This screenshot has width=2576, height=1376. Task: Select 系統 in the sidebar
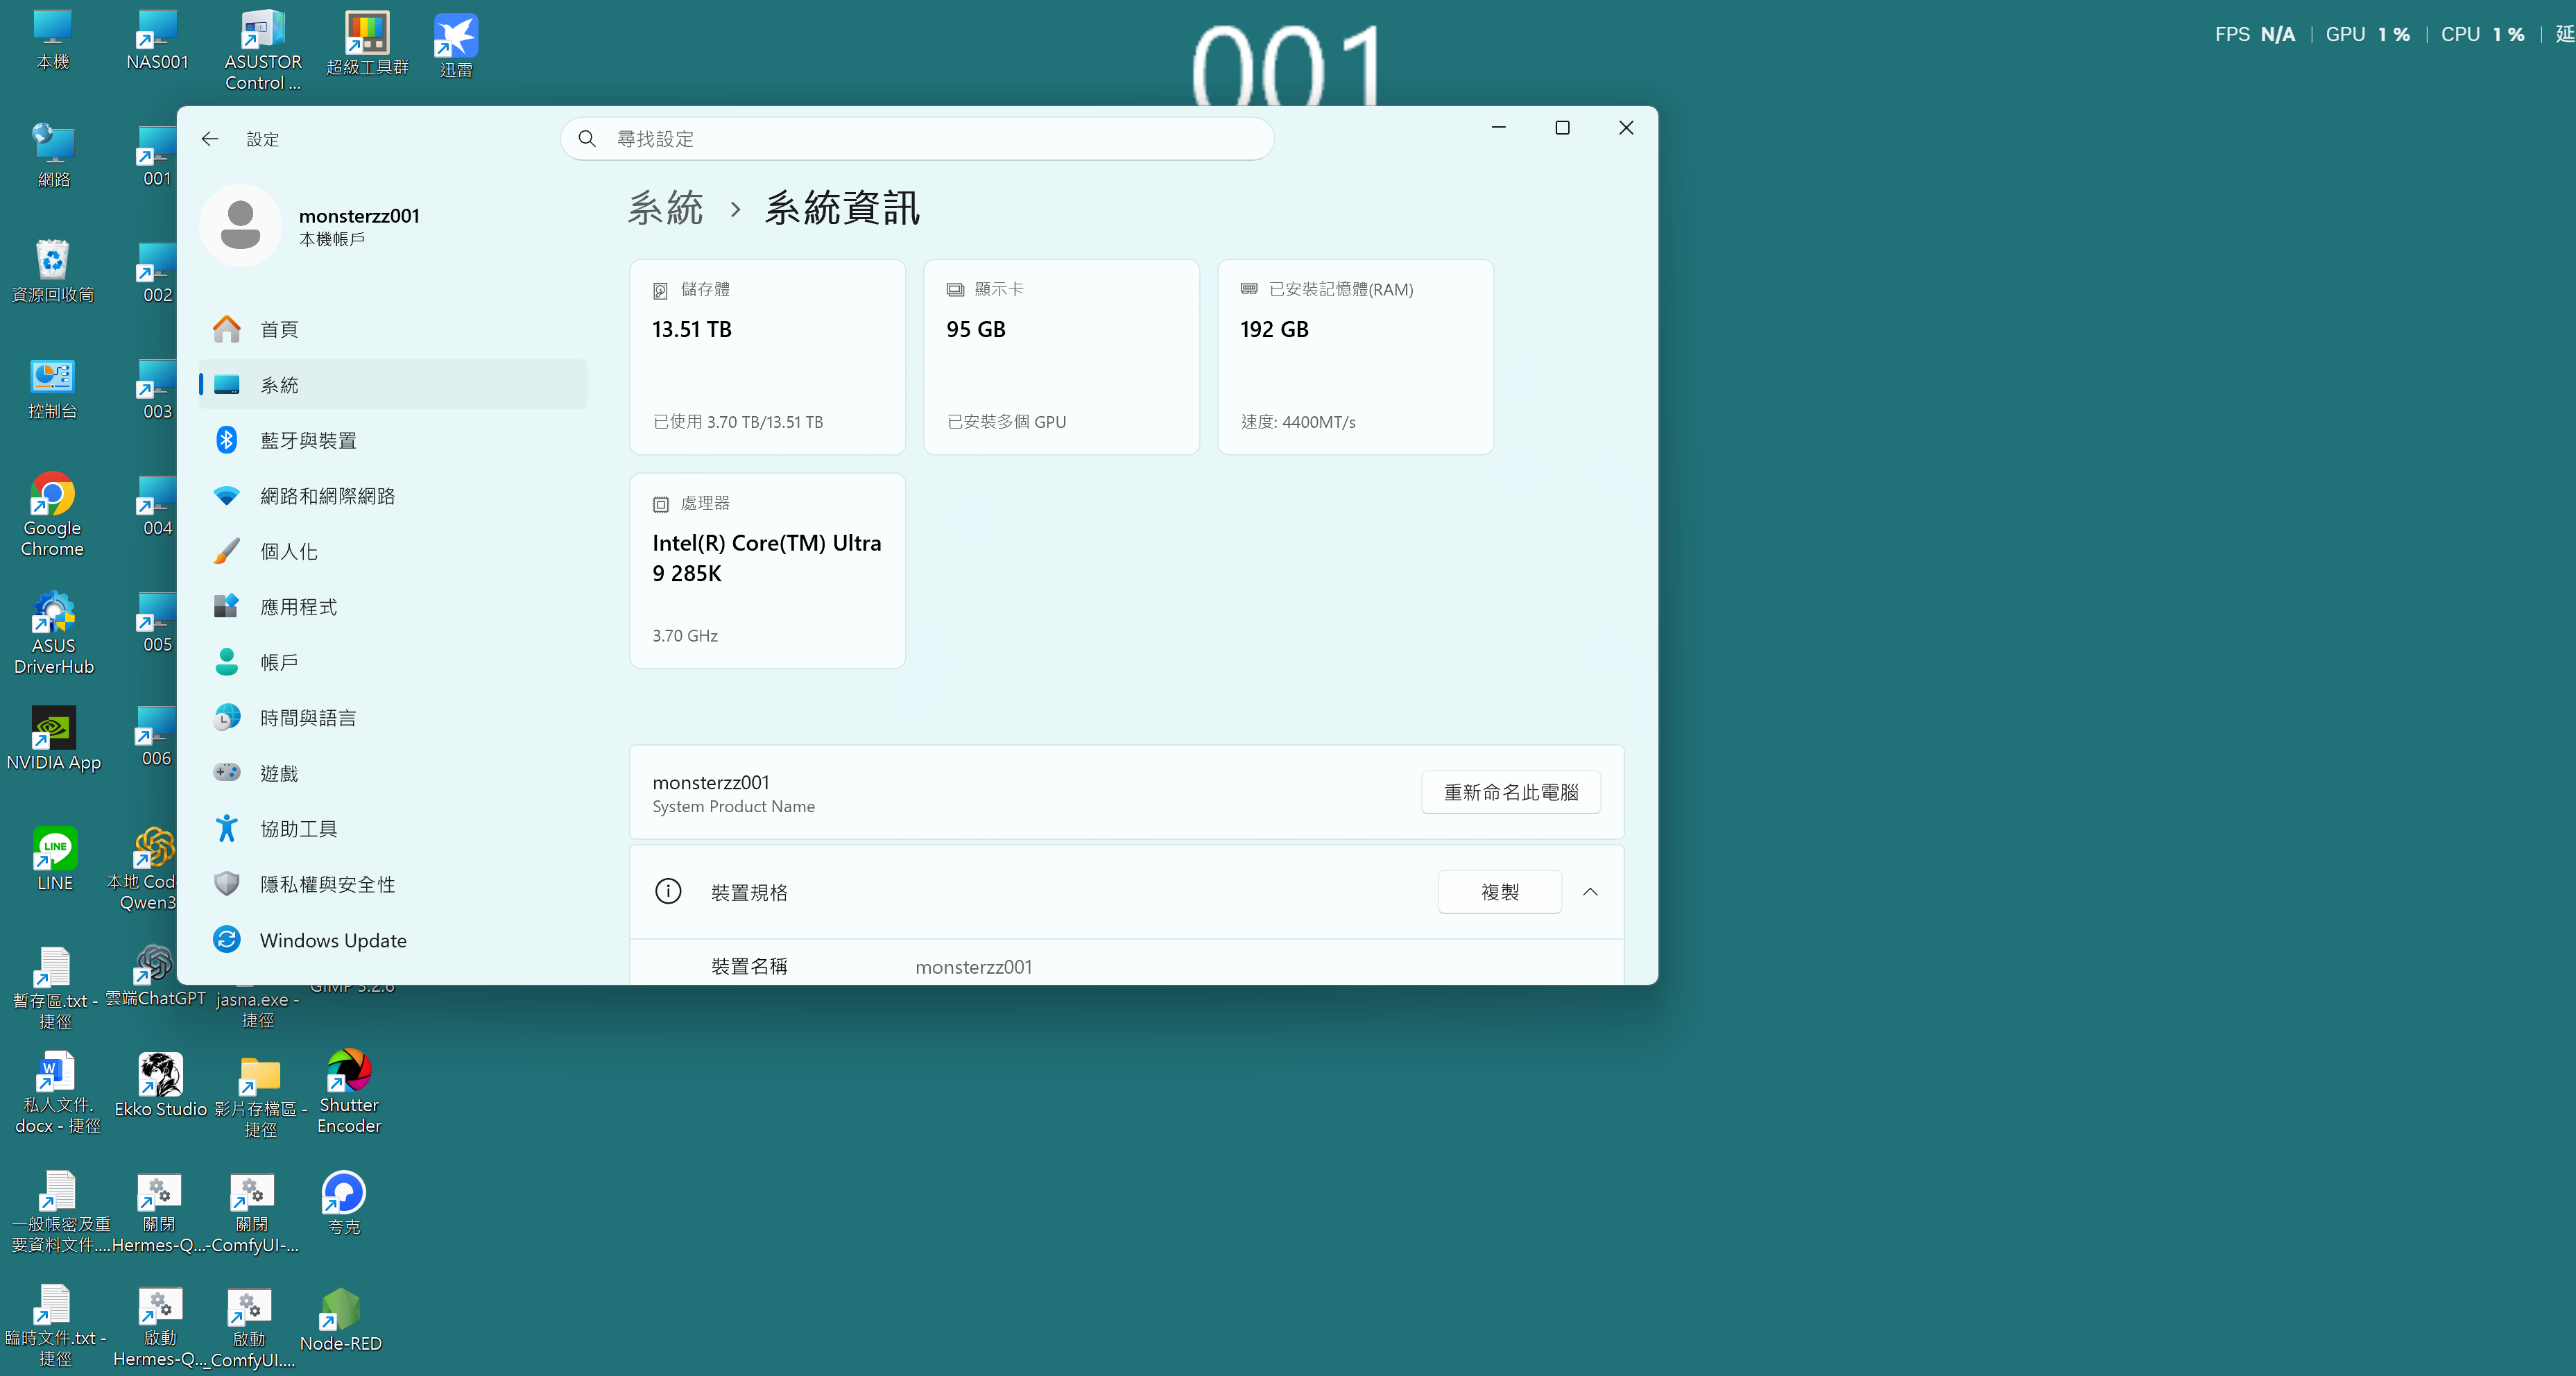click(x=392, y=385)
